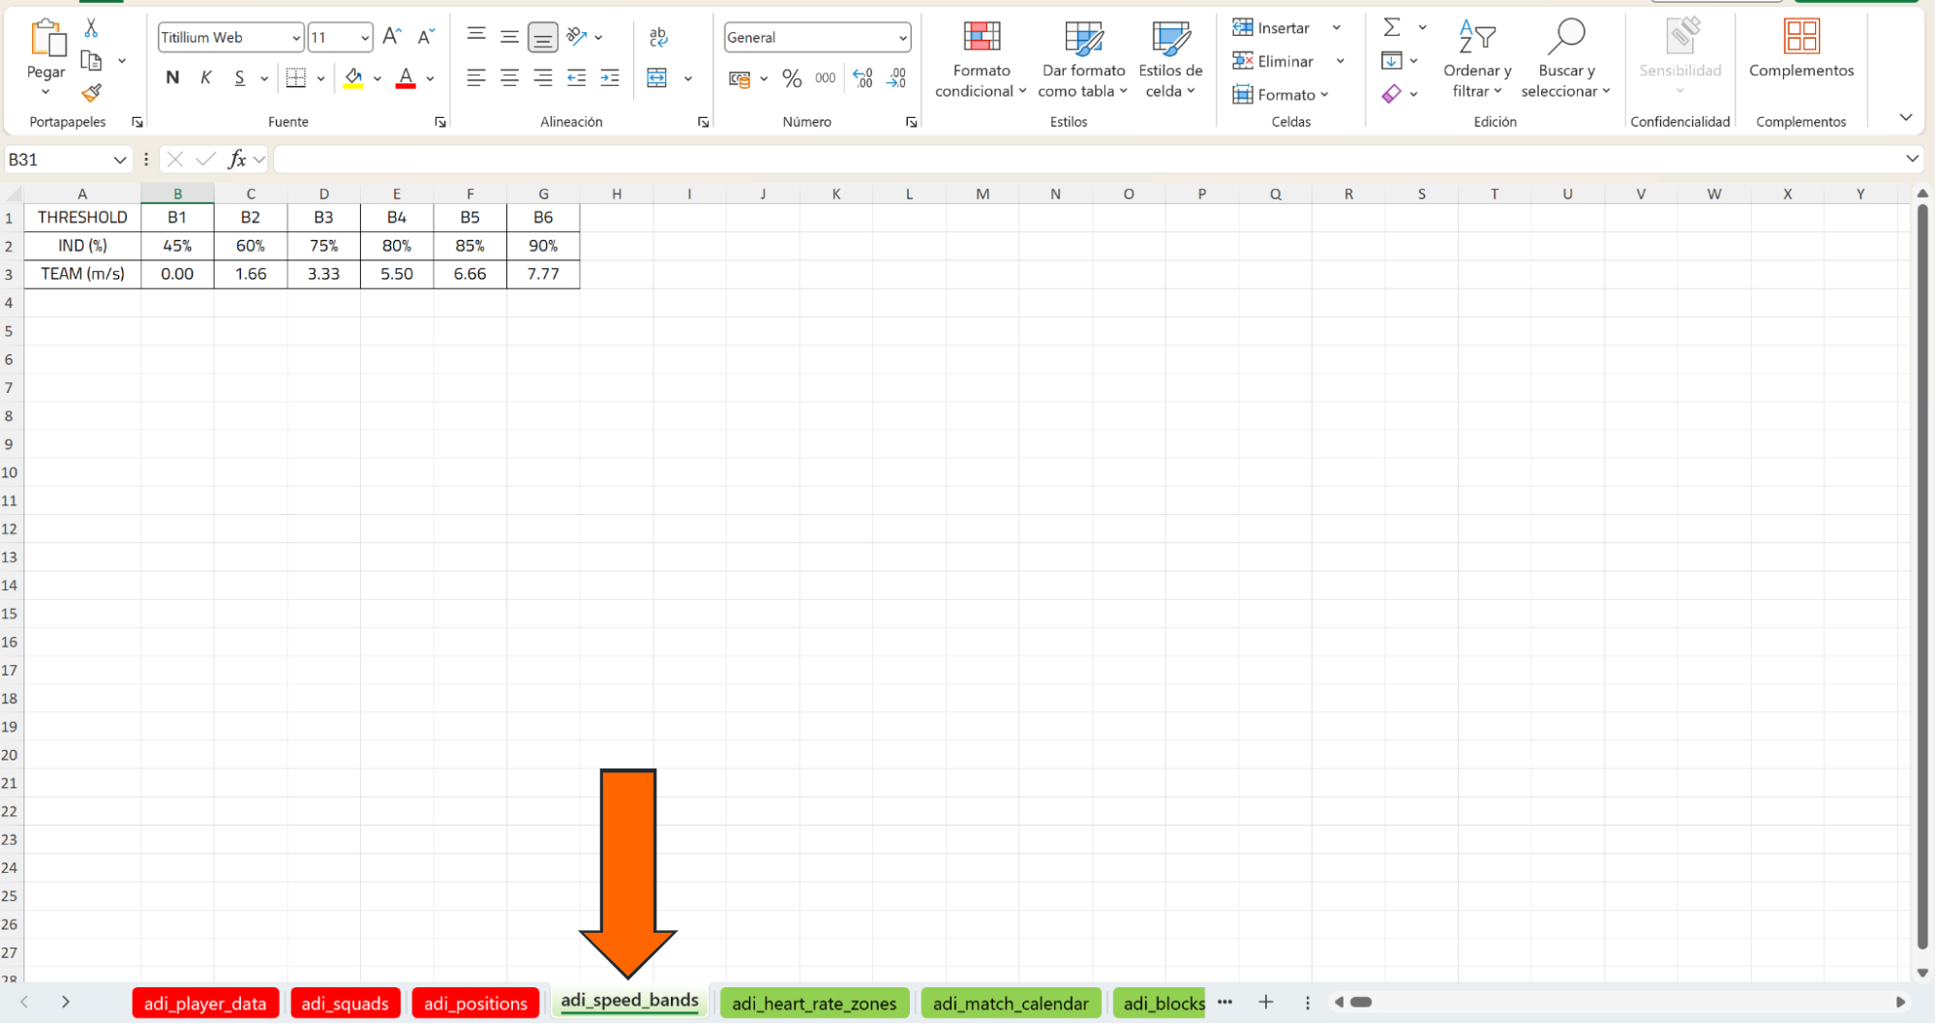The image size is (1935, 1024).
Task: Click the Insert Function fx icon
Action: pos(237,160)
